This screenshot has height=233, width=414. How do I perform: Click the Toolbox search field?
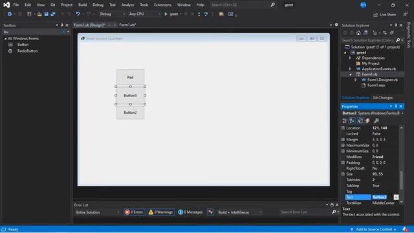tap(32, 32)
